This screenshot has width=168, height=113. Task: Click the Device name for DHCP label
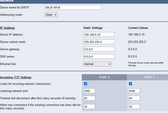coord(15,7)
